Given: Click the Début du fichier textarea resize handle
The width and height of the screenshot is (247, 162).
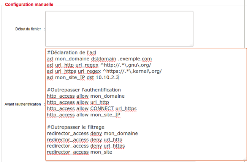Looking at the screenshot, I should pos(191,44).
